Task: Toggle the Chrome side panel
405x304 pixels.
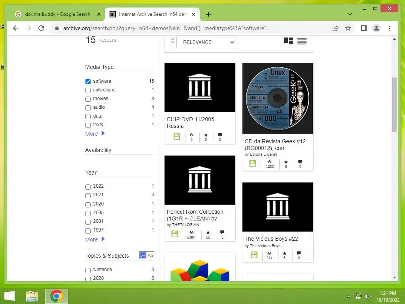Action: coord(364,28)
